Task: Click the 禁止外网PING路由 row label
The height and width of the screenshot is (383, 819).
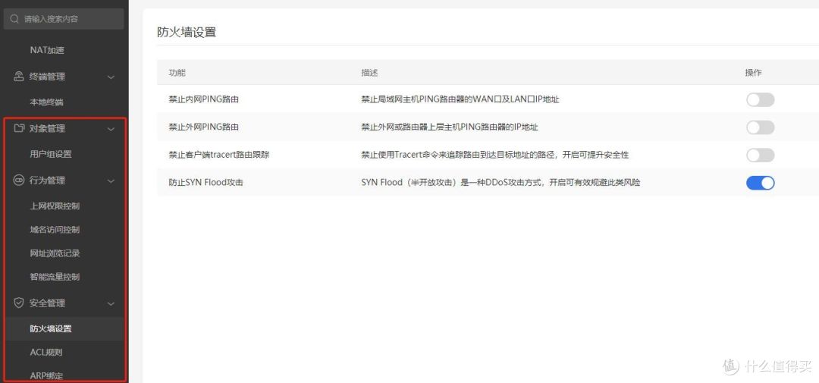Action: point(204,127)
